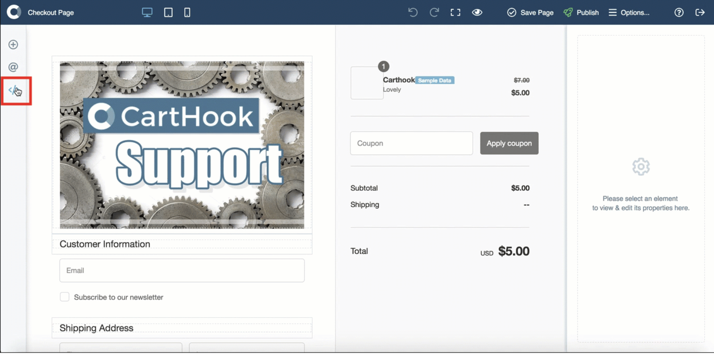714x355 pixels.
Task: Select the Customer Information heading
Action: [x=105, y=244]
